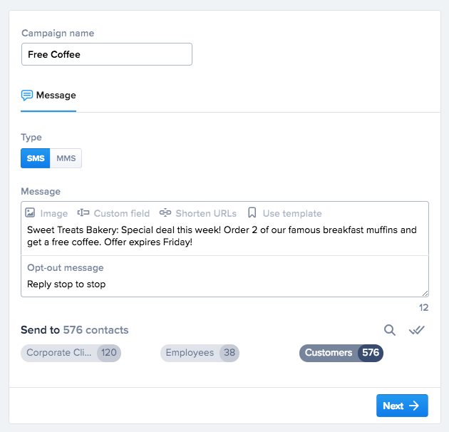Image resolution: width=449 pixels, height=432 pixels.
Task: Search contacts with the magnifier icon
Action: [x=390, y=330]
